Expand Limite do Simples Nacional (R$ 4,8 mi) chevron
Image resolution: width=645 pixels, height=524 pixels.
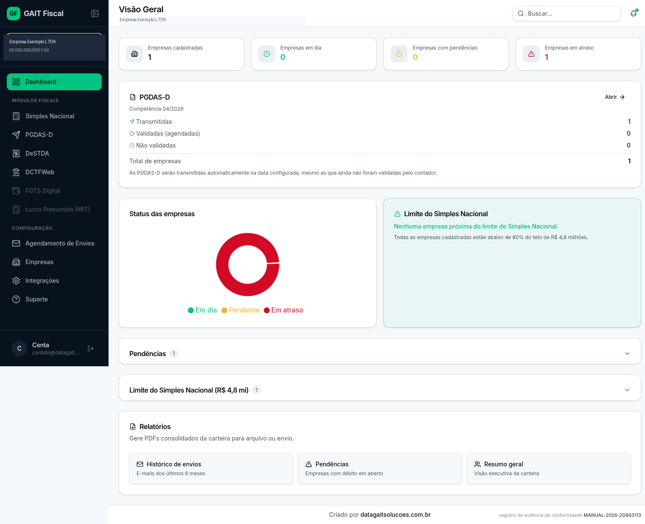(627, 390)
